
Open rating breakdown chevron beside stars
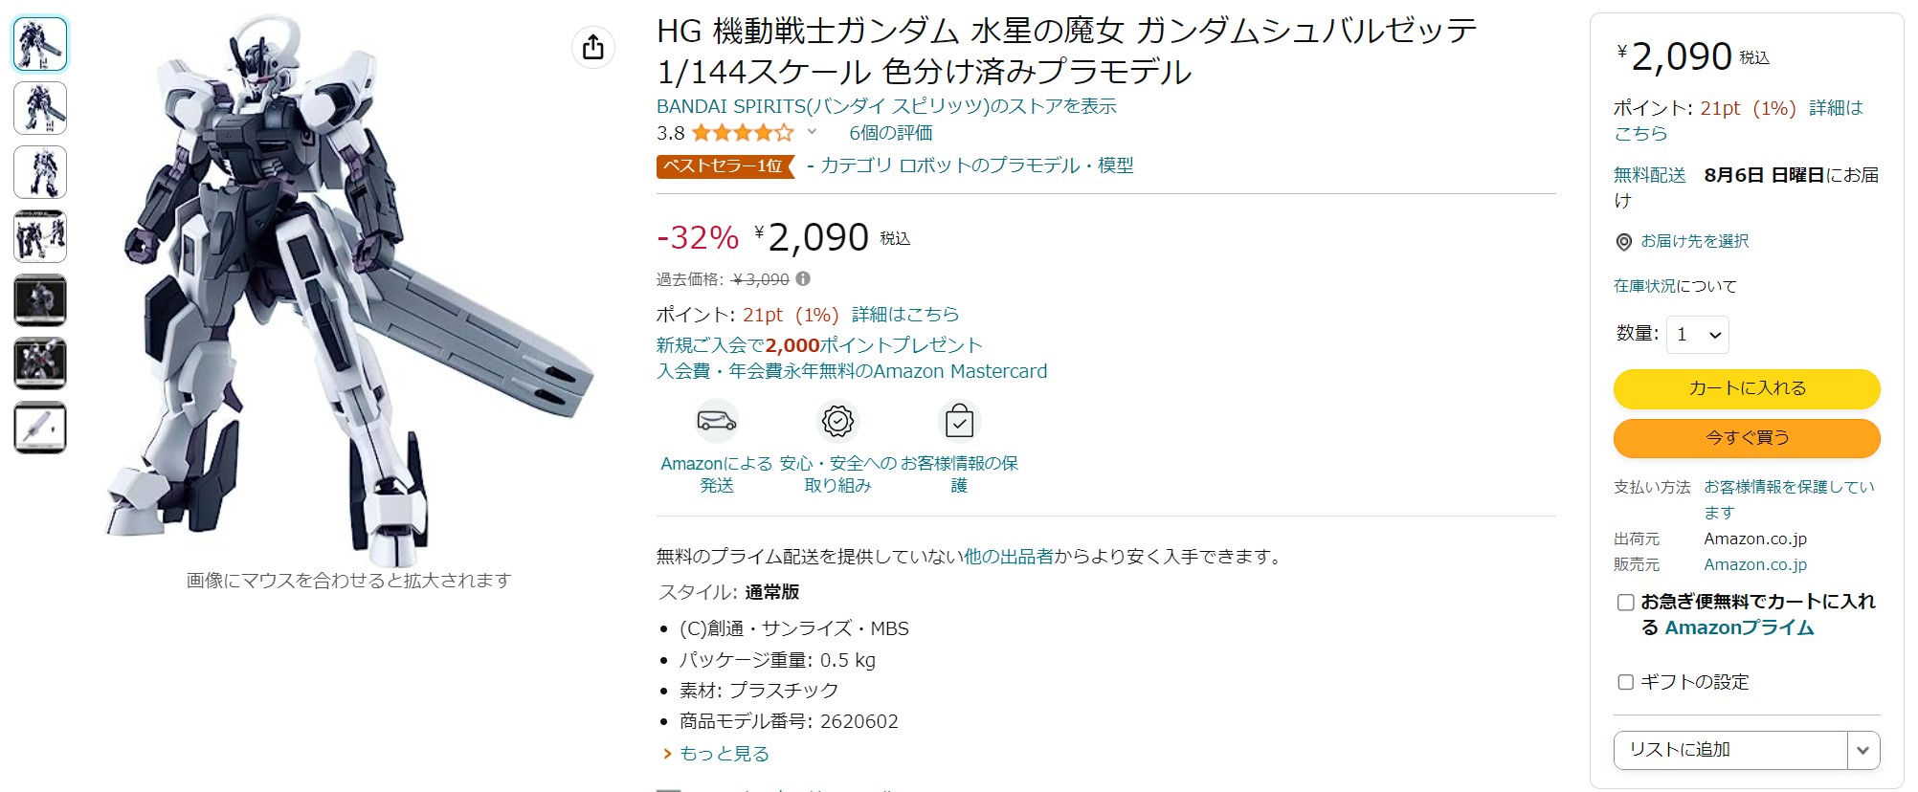click(x=812, y=132)
